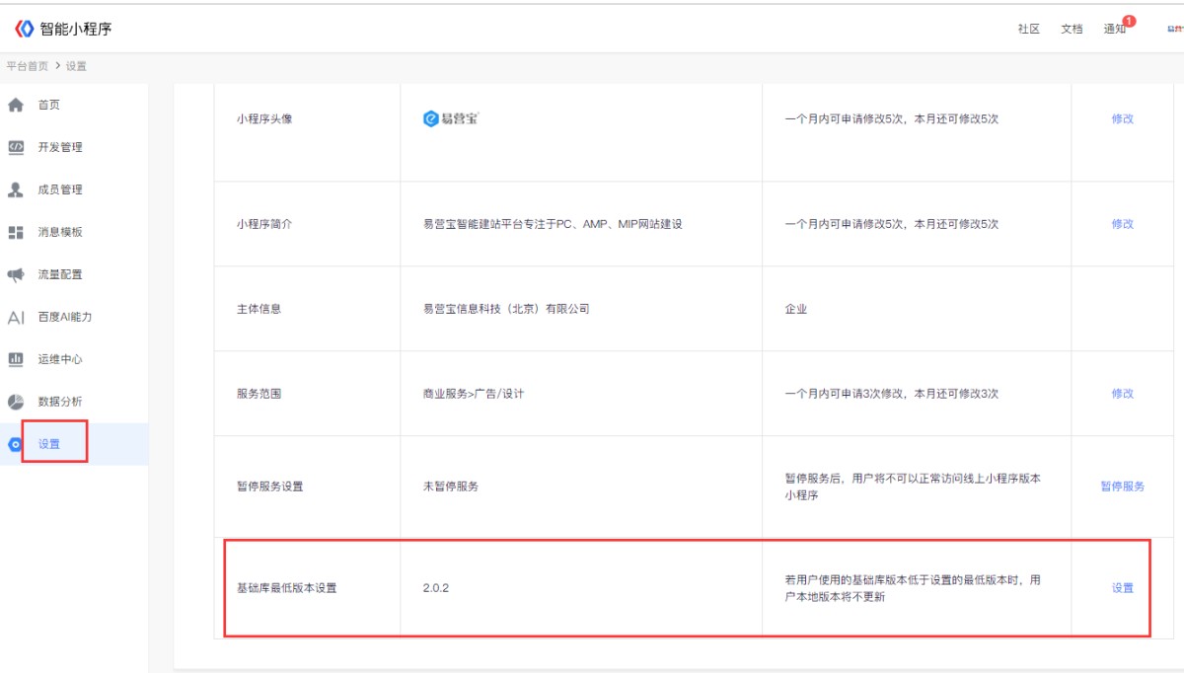Click 修改 for 小程序简介 row
This screenshot has width=1184, height=673.
point(1123,224)
